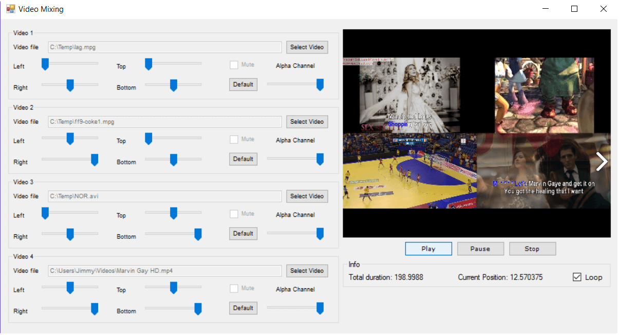The height and width of the screenshot is (335, 619).
Task: Stop the video playback
Action: point(532,249)
